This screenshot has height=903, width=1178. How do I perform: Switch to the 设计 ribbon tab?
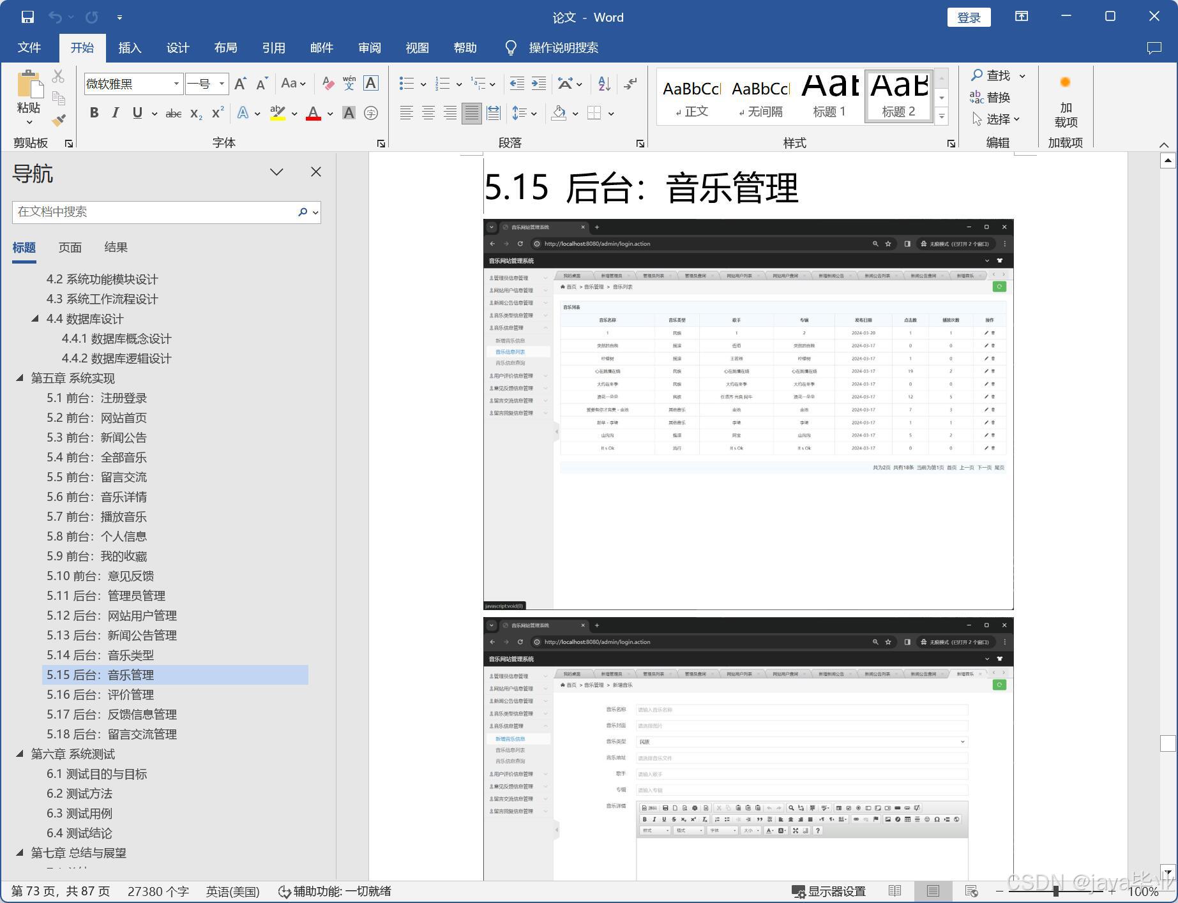pyautogui.click(x=177, y=48)
